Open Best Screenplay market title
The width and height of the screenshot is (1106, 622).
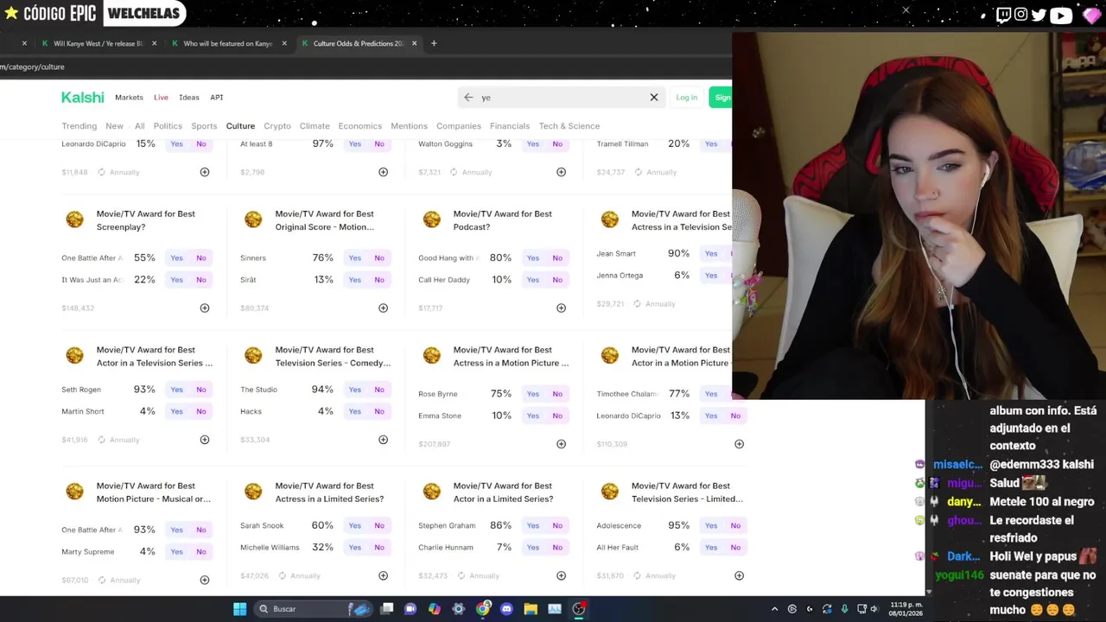click(x=145, y=220)
